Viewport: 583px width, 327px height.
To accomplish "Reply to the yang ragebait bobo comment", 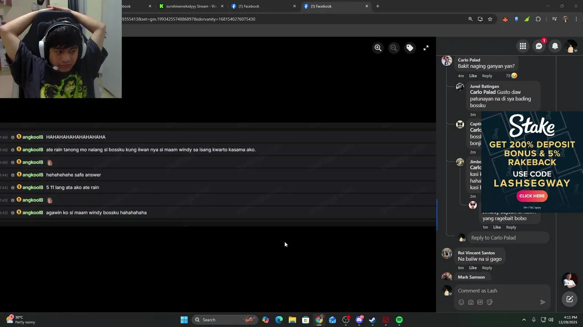I will [x=511, y=227].
